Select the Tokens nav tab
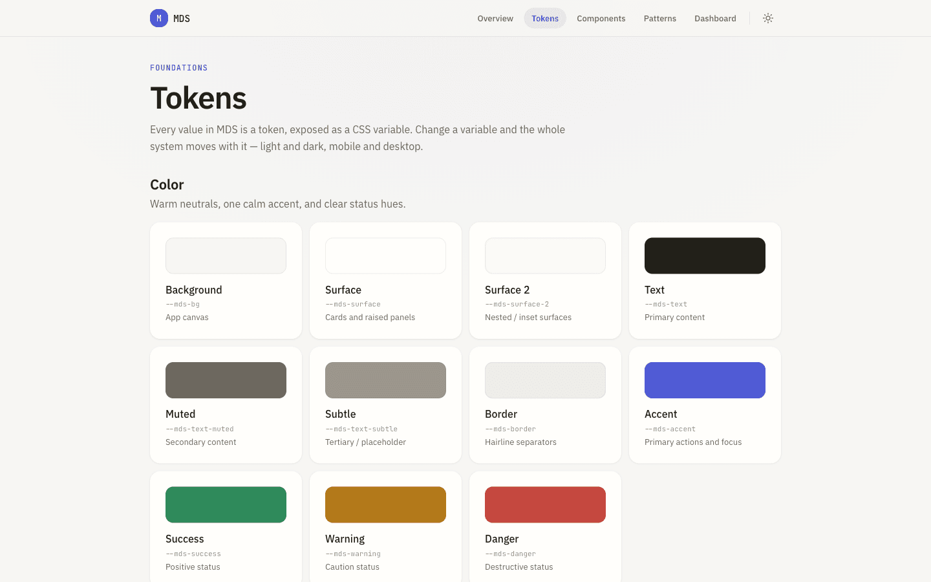The image size is (931, 582). (x=545, y=18)
